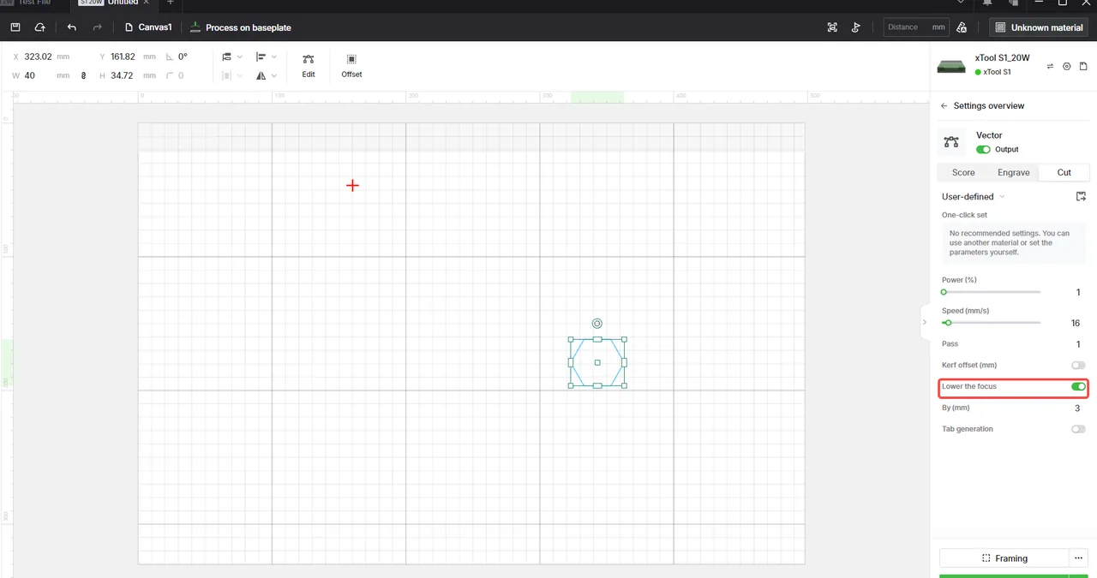Enable the Tab generation toggle

click(x=1078, y=429)
